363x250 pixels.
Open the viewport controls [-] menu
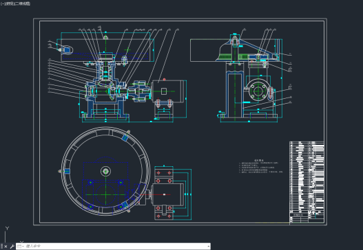point(3,3)
